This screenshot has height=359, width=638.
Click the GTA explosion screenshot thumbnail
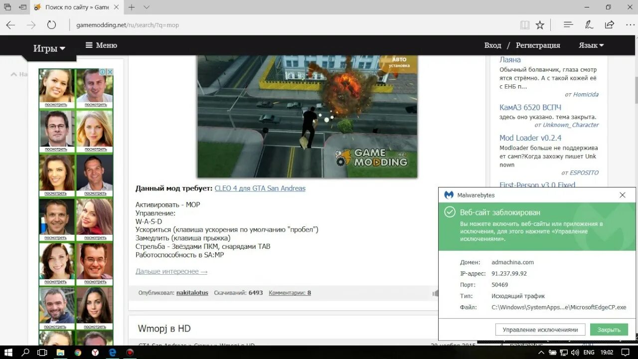click(x=307, y=116)
